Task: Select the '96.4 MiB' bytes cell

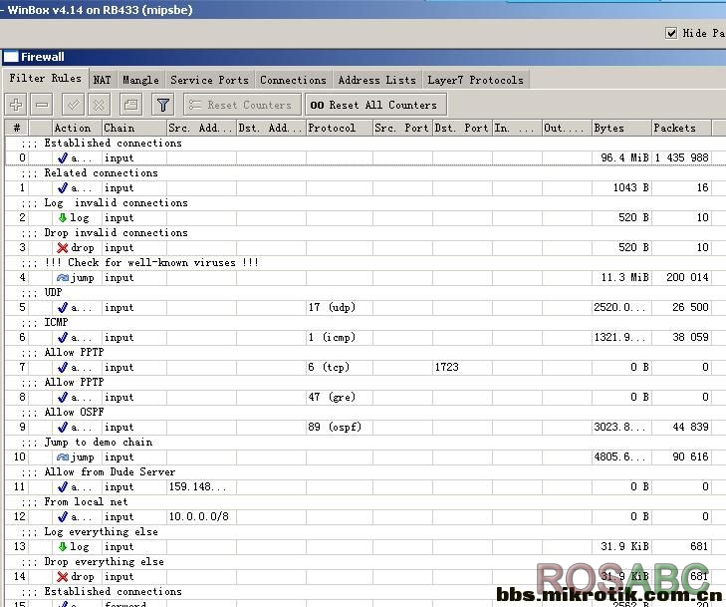Action: [x=621, y=158]
